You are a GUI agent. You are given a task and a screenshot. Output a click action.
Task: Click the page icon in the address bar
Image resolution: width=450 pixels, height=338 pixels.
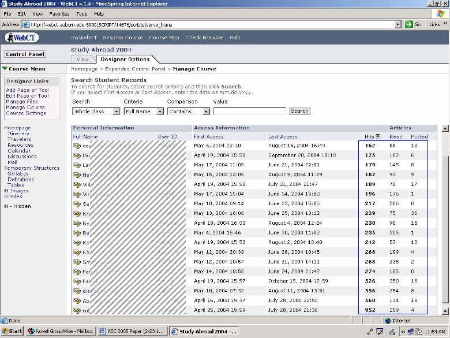[26, 24]
